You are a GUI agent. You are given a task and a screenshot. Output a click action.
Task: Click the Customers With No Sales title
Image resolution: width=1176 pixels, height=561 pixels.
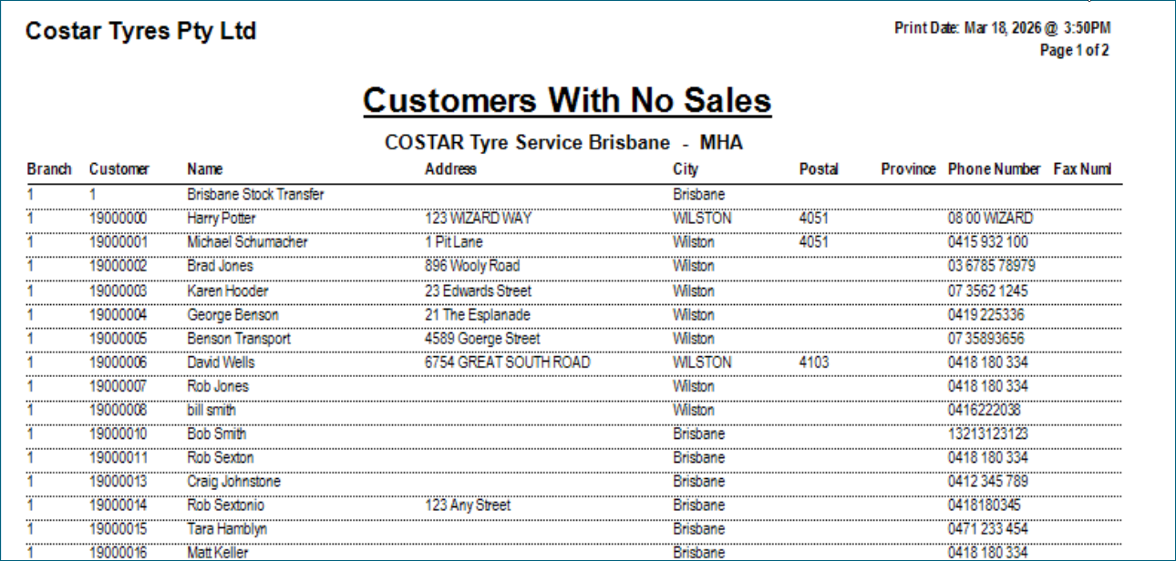pos(567,100)
